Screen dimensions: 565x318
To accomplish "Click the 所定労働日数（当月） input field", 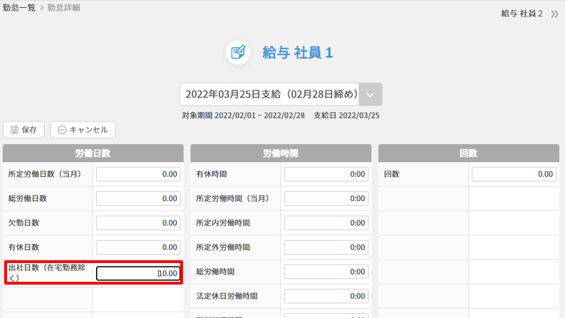I will [x=138, y=175].
